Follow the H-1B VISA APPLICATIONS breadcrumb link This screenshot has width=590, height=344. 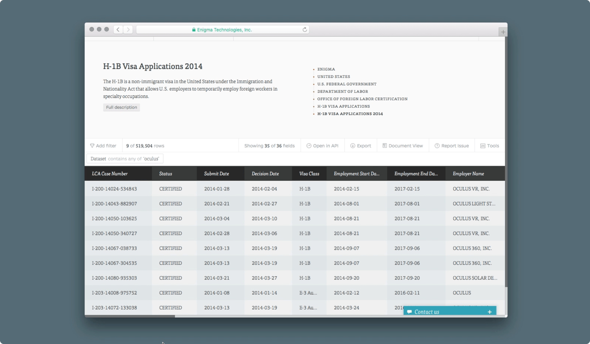pos(343,106)
